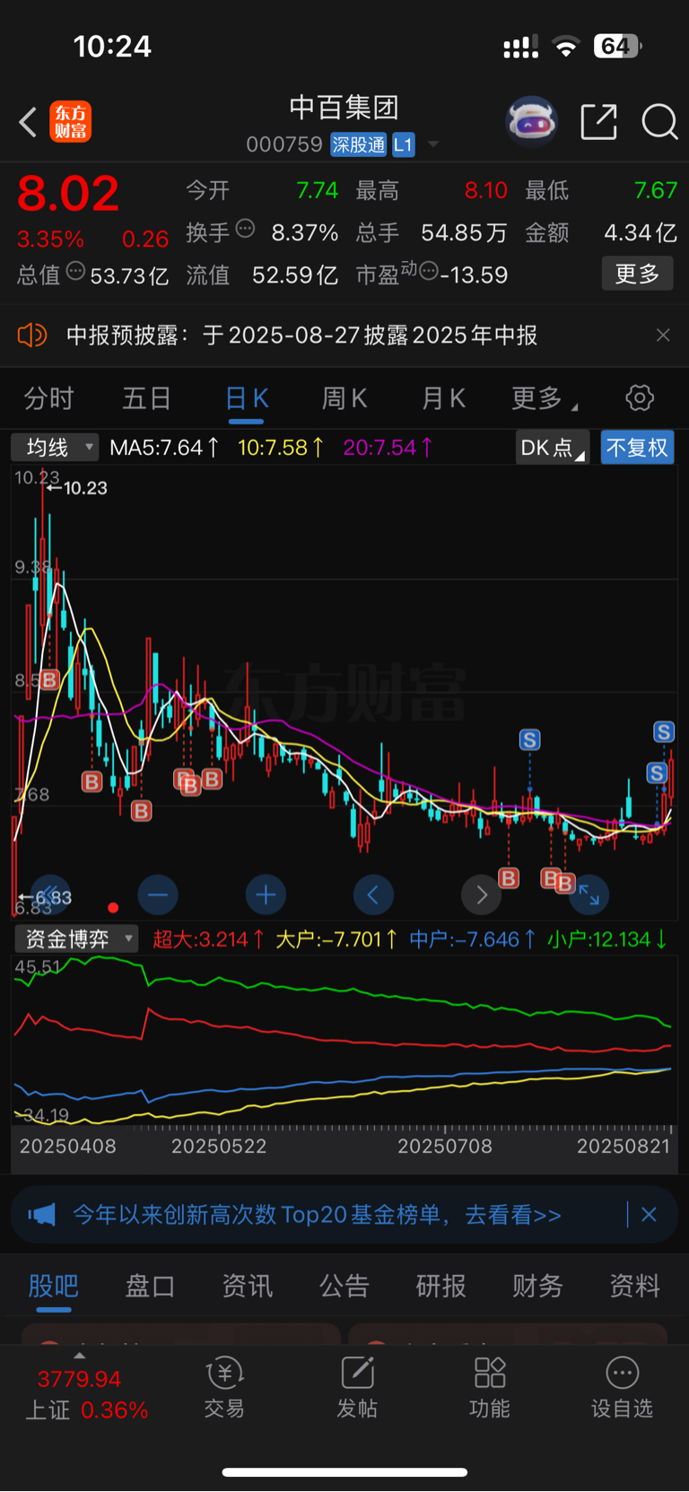
Task: Tap the current price 8.02
Action: coord(68,193)
